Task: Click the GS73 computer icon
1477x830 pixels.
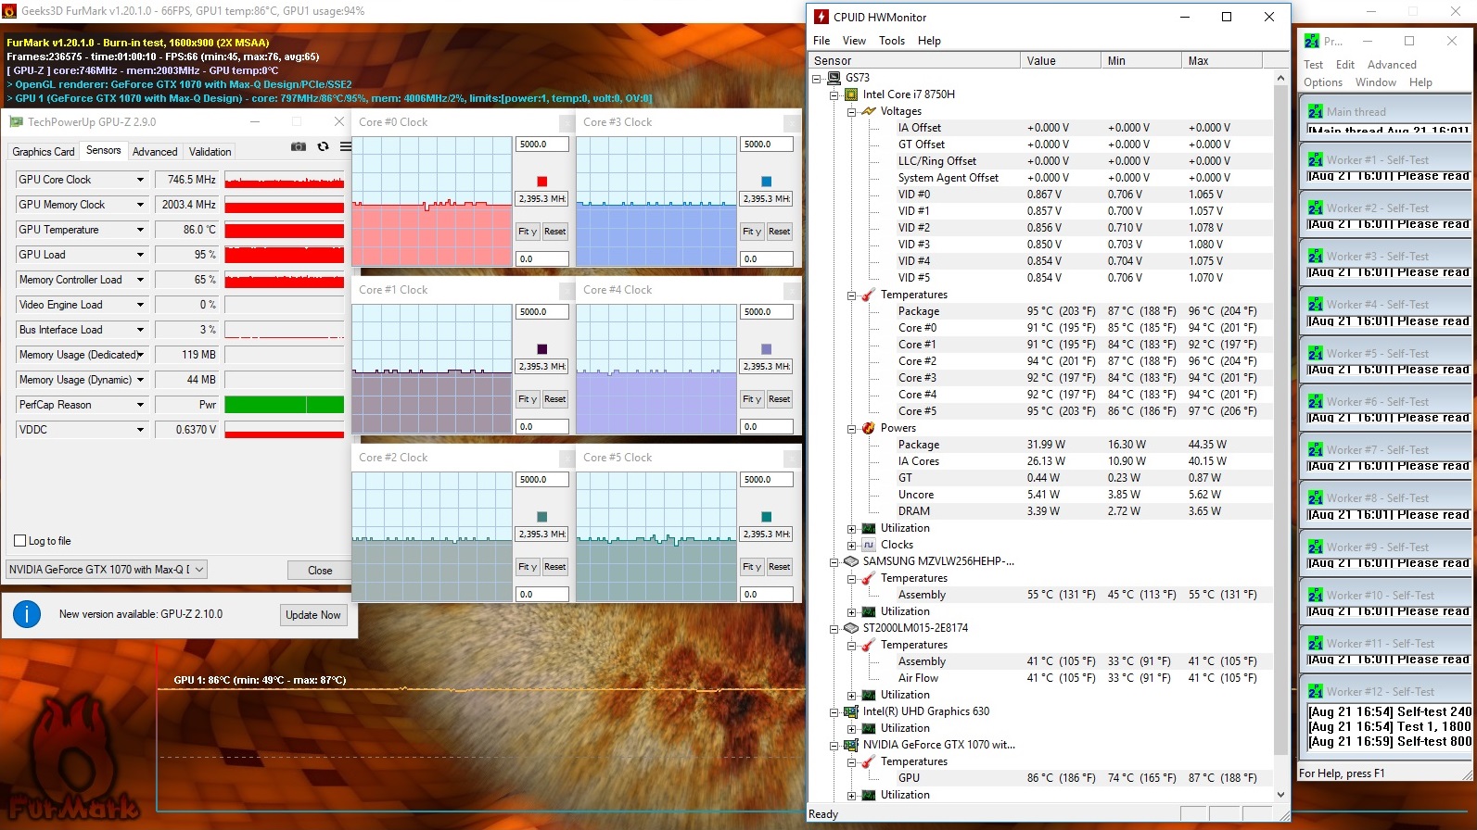Action: pos(834,78)
